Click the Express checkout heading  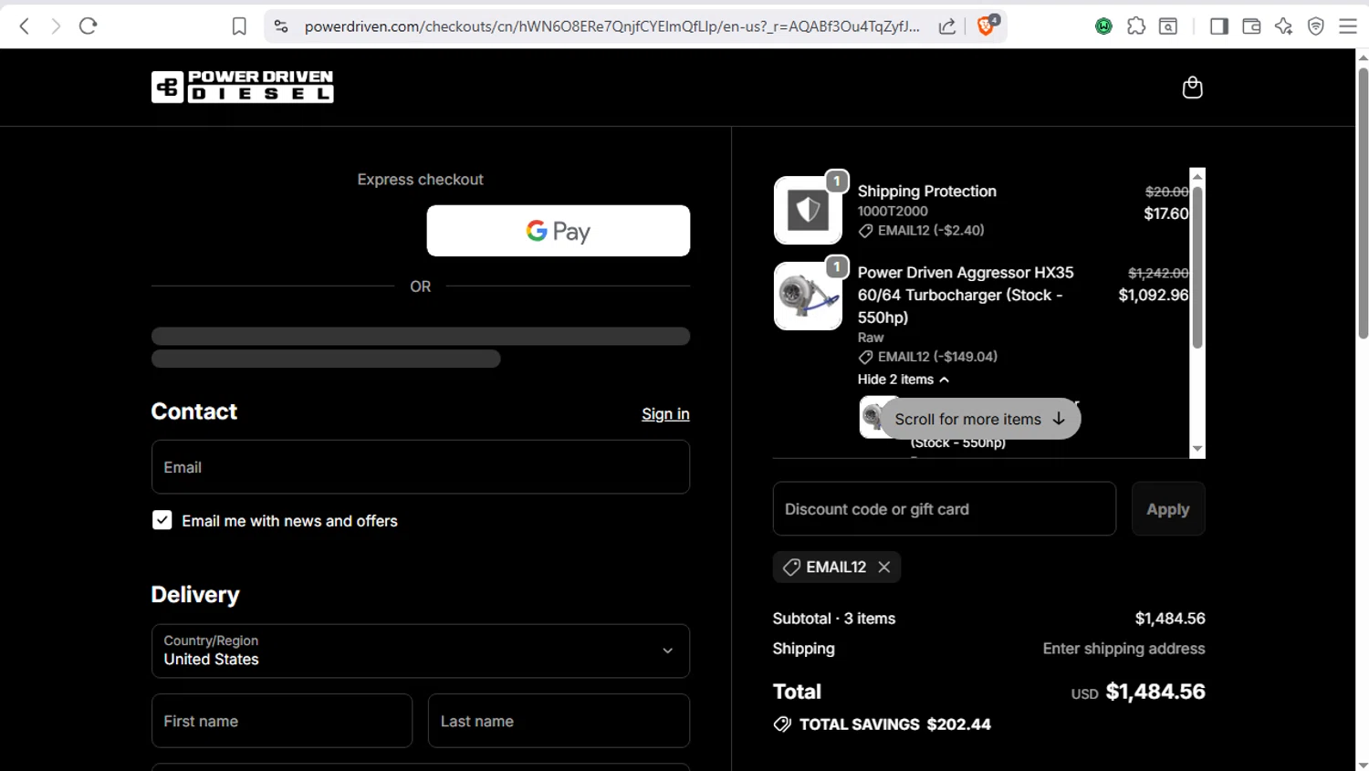tap(420, 180)
